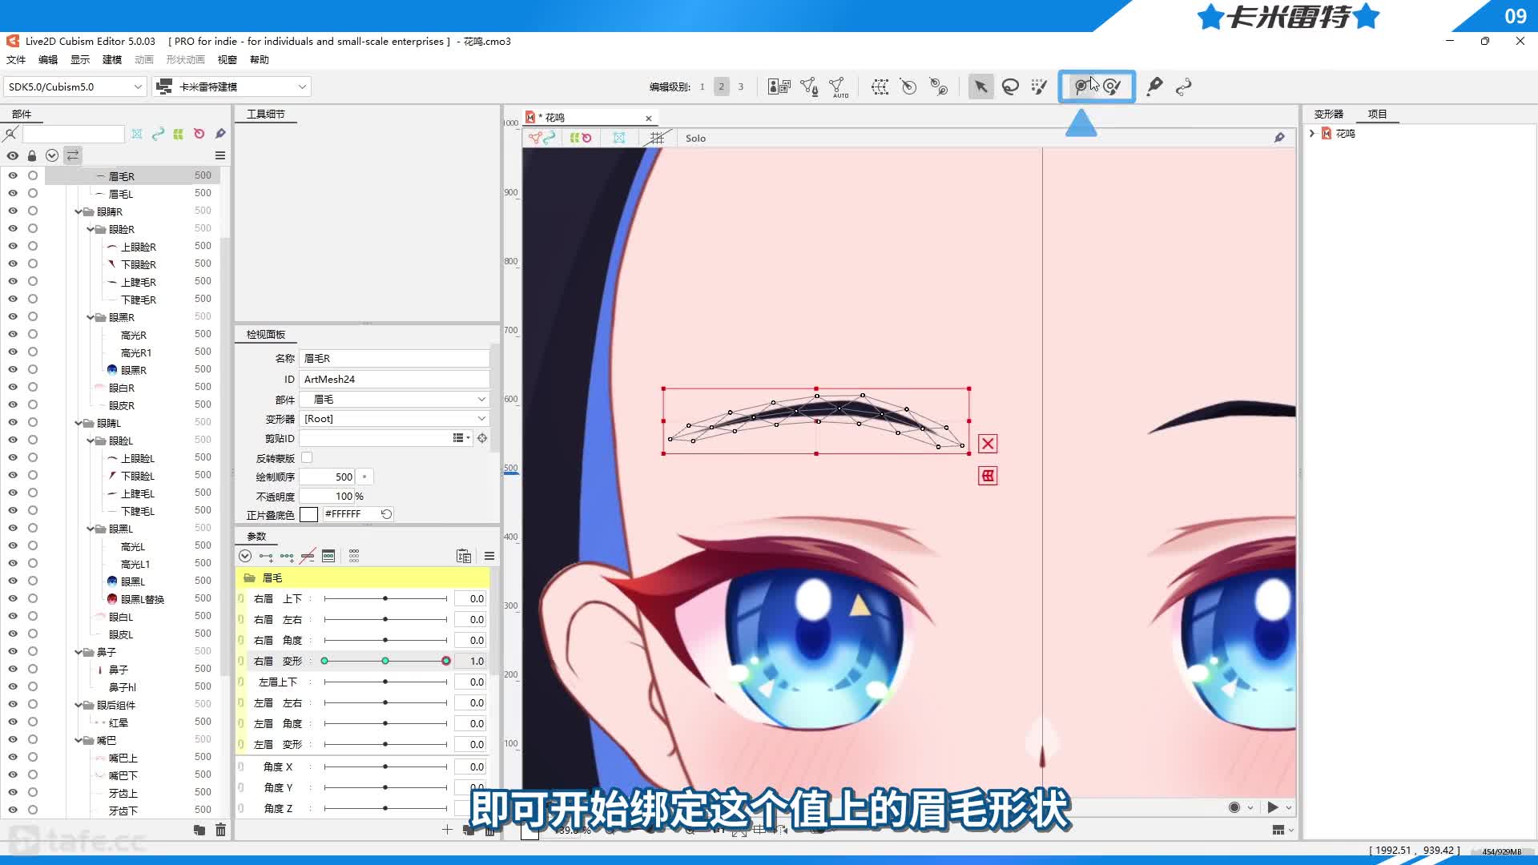The width and height of the screenshot is (1538, 865).
Task: Click play button below the canvas
Action: pyautogui.click(x=1273, y=807)
